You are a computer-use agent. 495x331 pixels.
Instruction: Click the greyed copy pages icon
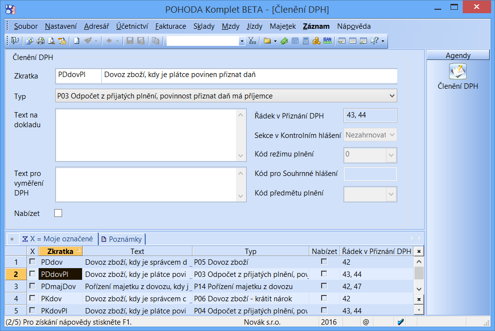pyautogui.click(x=155, y=40)
